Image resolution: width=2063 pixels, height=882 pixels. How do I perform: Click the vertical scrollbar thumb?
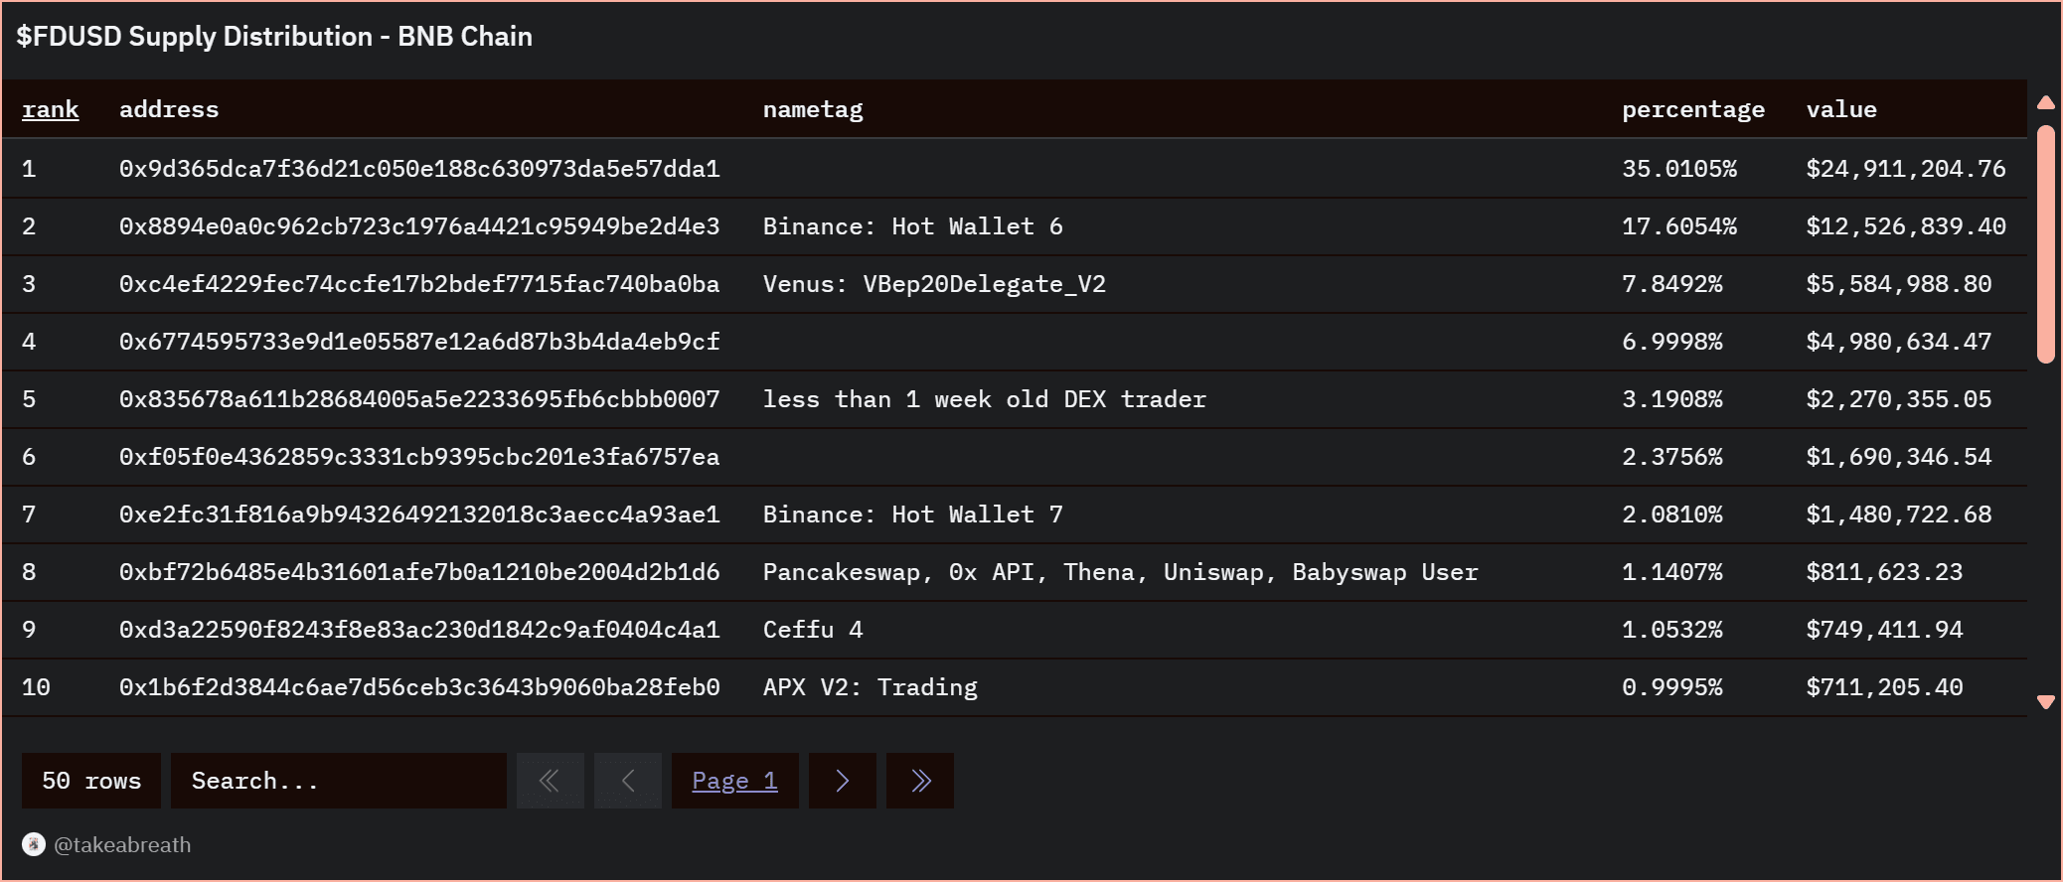[x=2045, y=243]
